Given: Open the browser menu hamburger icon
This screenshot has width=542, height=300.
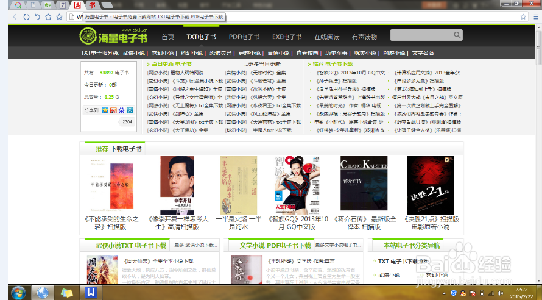Looking at the screenshot, I should (x=536, y=16).
